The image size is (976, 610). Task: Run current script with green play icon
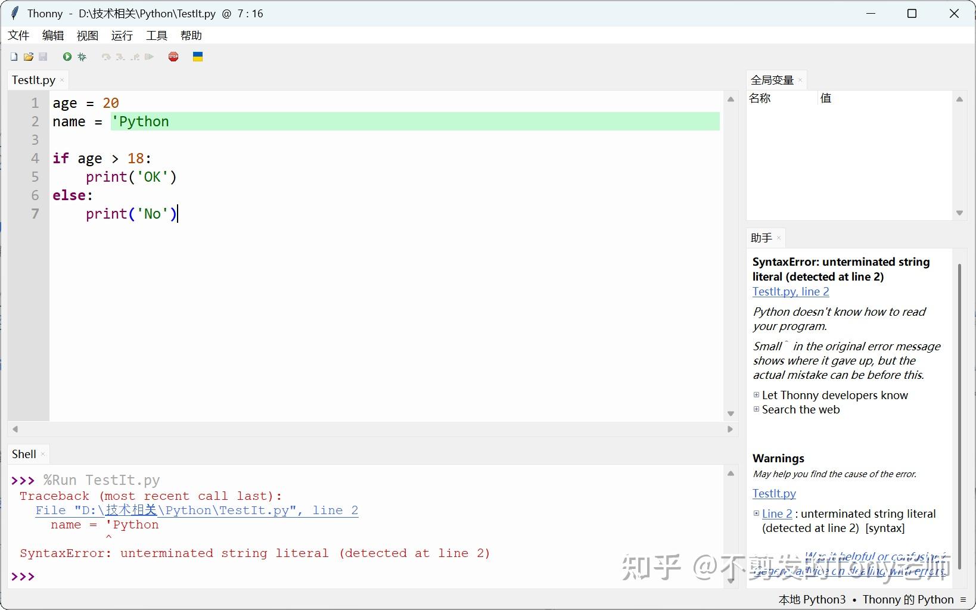click(x=67, y=57)
